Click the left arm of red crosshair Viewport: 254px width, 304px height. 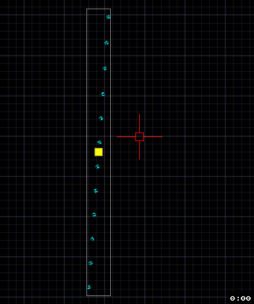[126, 137]
